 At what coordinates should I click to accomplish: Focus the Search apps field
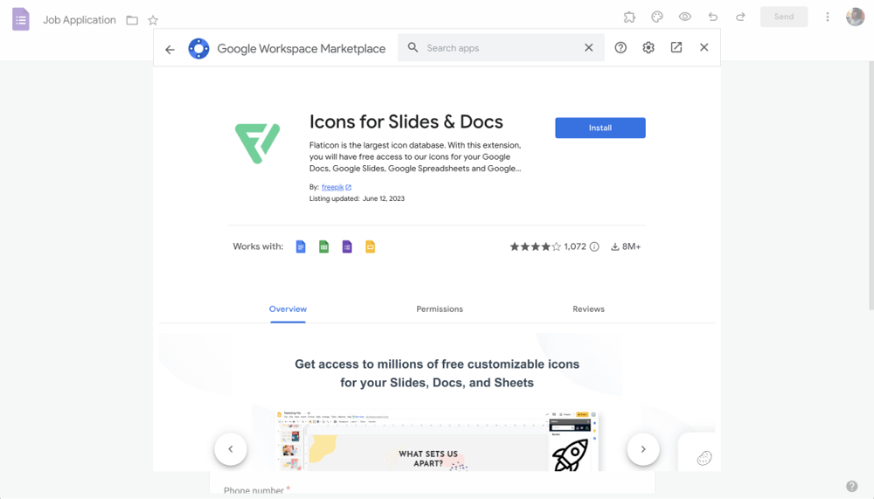tap(501, 47)
